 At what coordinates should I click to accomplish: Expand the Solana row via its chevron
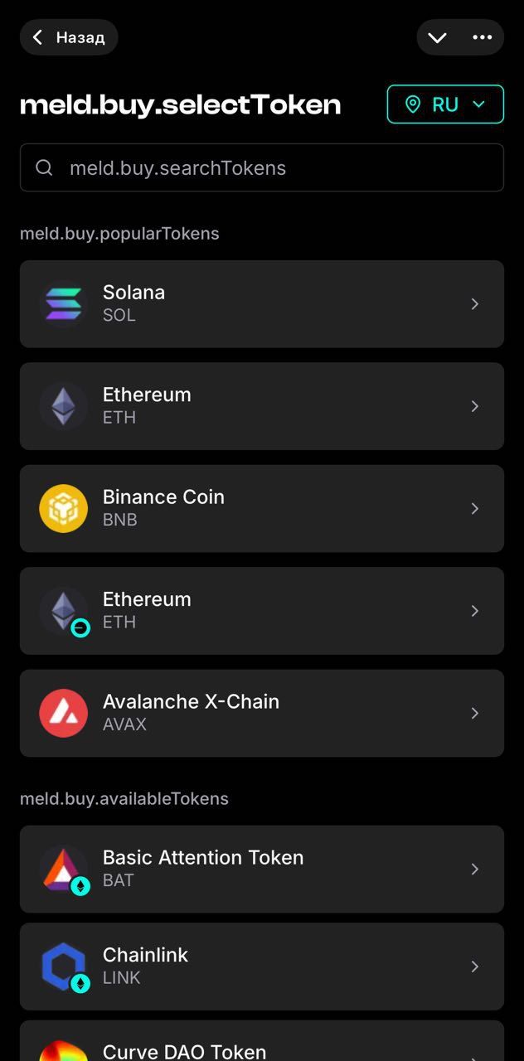coord(474,303)
